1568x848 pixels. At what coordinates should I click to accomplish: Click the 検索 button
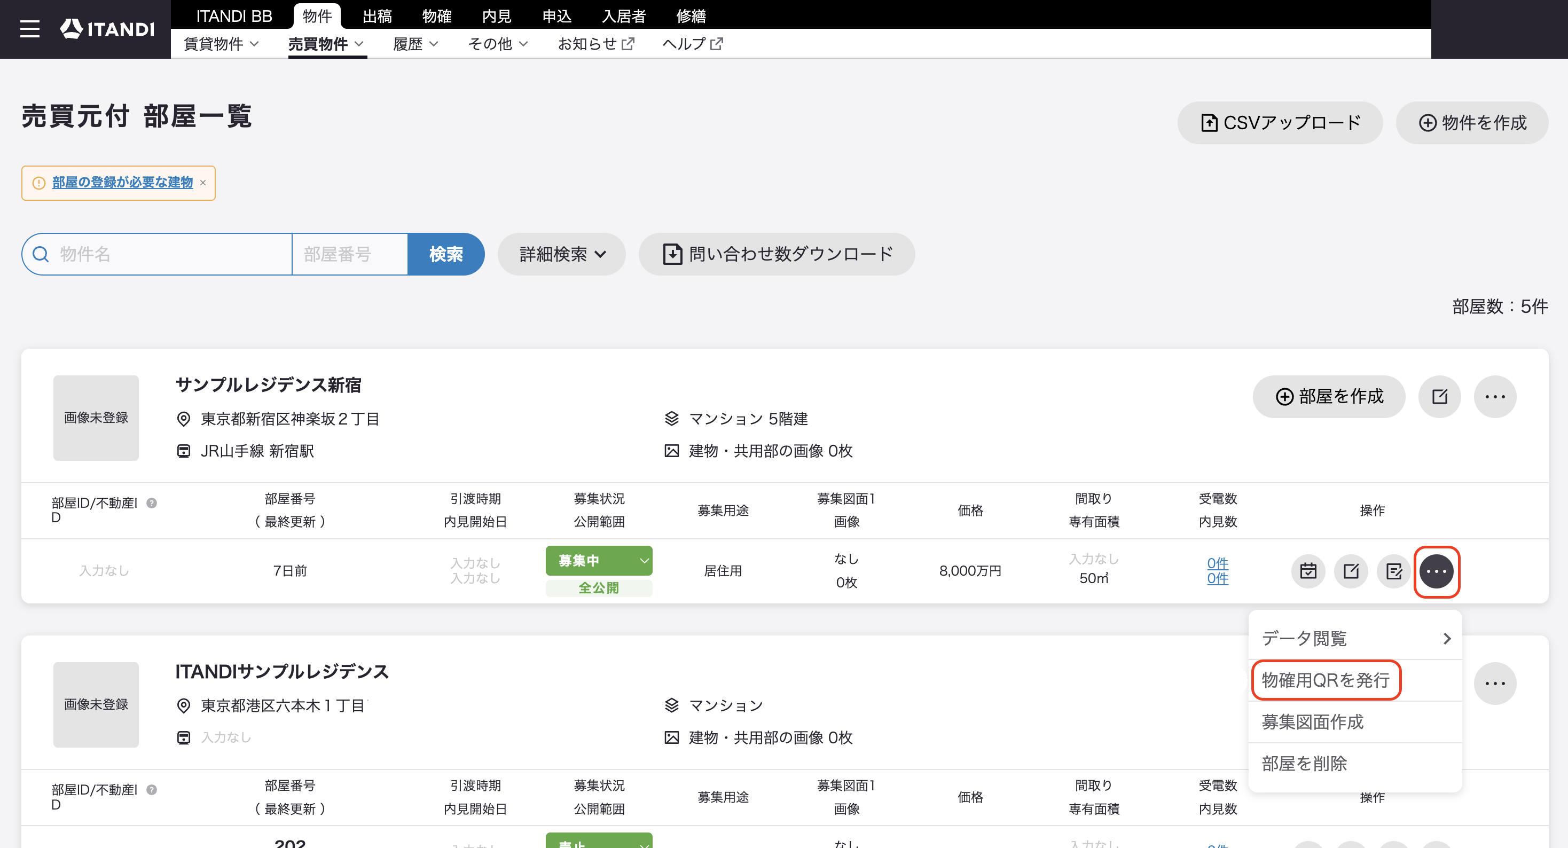[446, 254]
